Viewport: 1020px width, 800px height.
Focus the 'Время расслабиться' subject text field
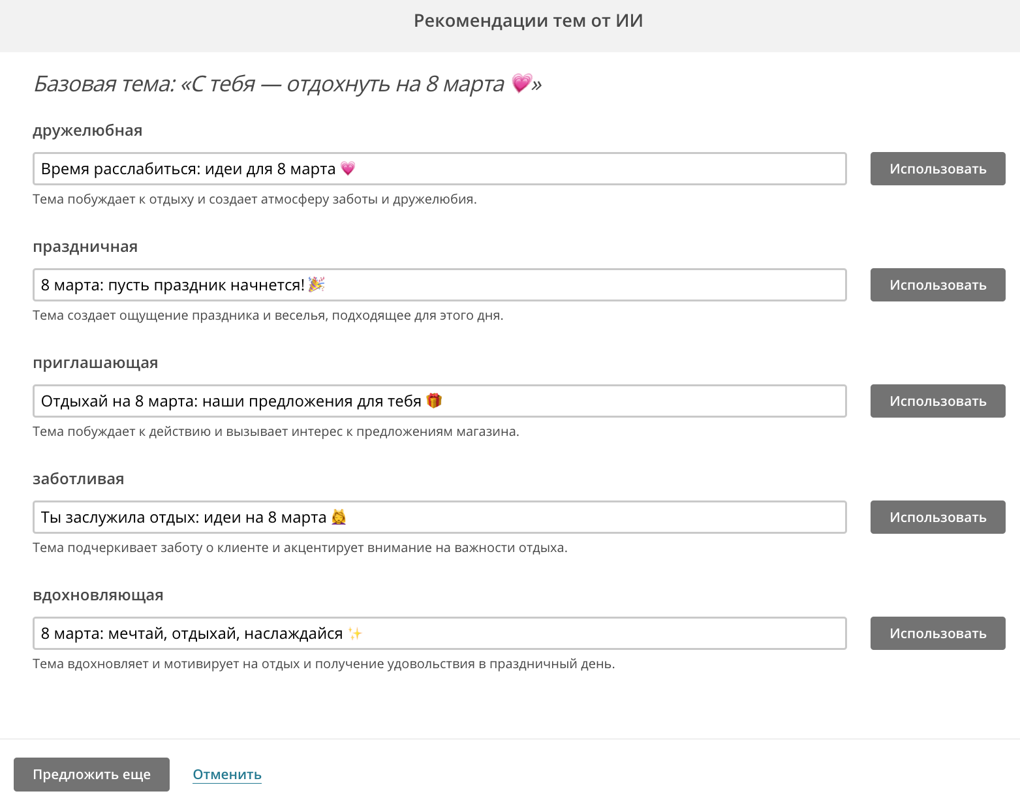[440, 168]
